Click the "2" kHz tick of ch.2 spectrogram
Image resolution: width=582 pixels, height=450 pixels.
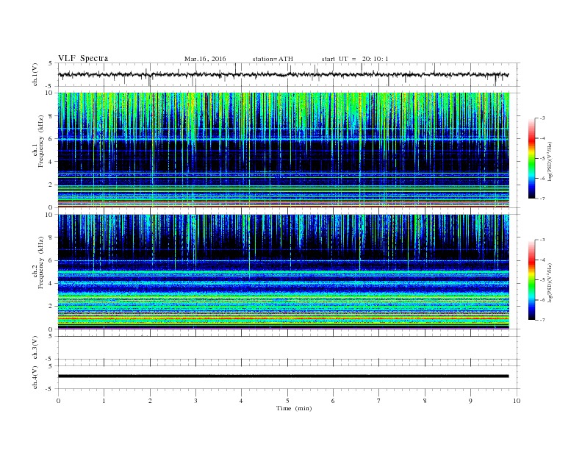(x=51, y=306)
